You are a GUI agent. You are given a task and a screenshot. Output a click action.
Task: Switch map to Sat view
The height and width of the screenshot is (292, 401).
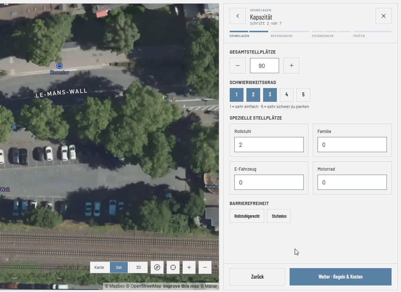[x=119, y=267]
